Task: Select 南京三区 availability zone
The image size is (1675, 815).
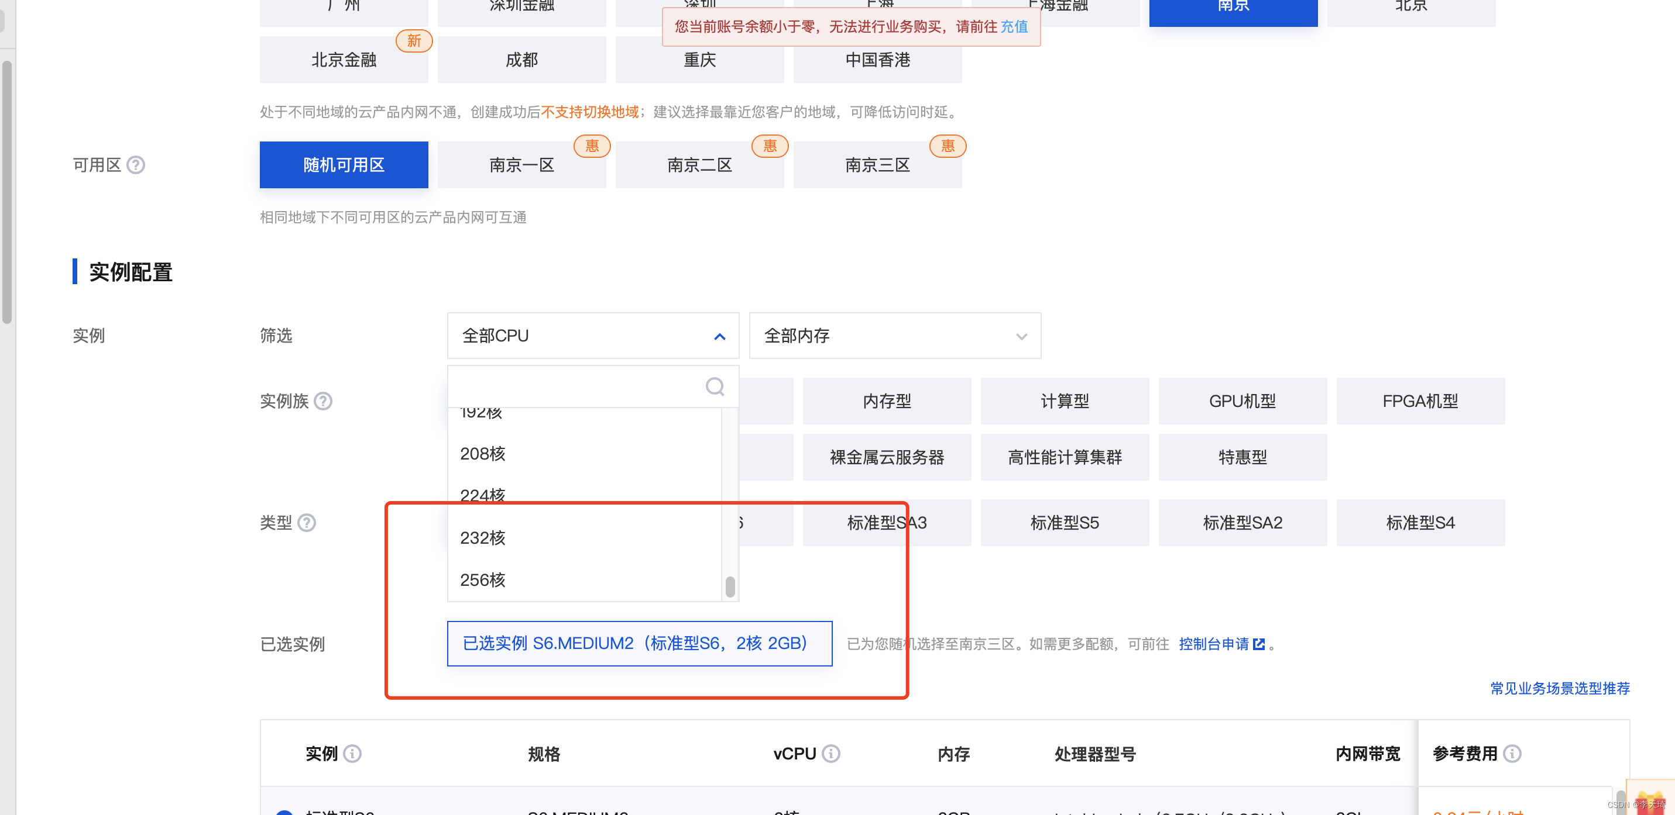Action: point(878,165)
